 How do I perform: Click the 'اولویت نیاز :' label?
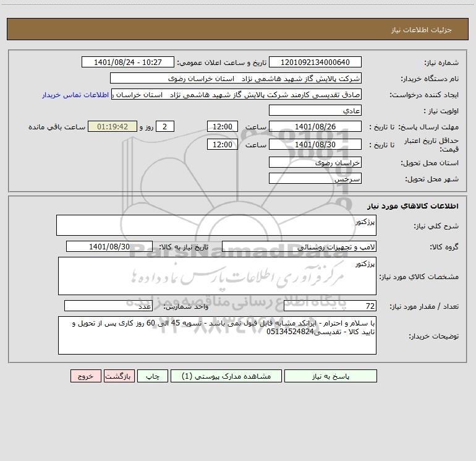pyautogui.click(x=441, y=111)
